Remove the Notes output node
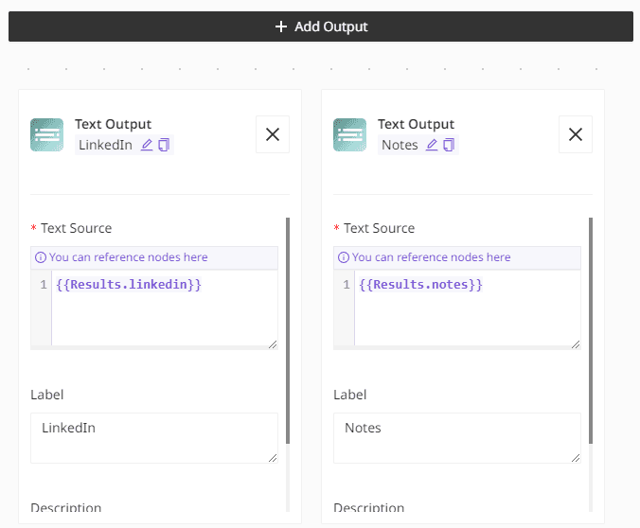Viewport: 640px width, 528px height. (x=576, y=134)
